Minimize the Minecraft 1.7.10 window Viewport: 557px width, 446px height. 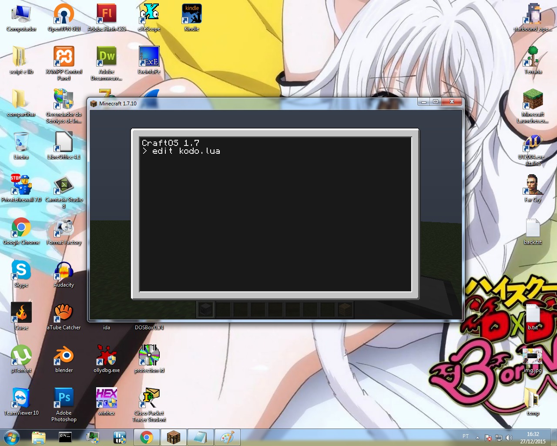click(x=423, y=101)
